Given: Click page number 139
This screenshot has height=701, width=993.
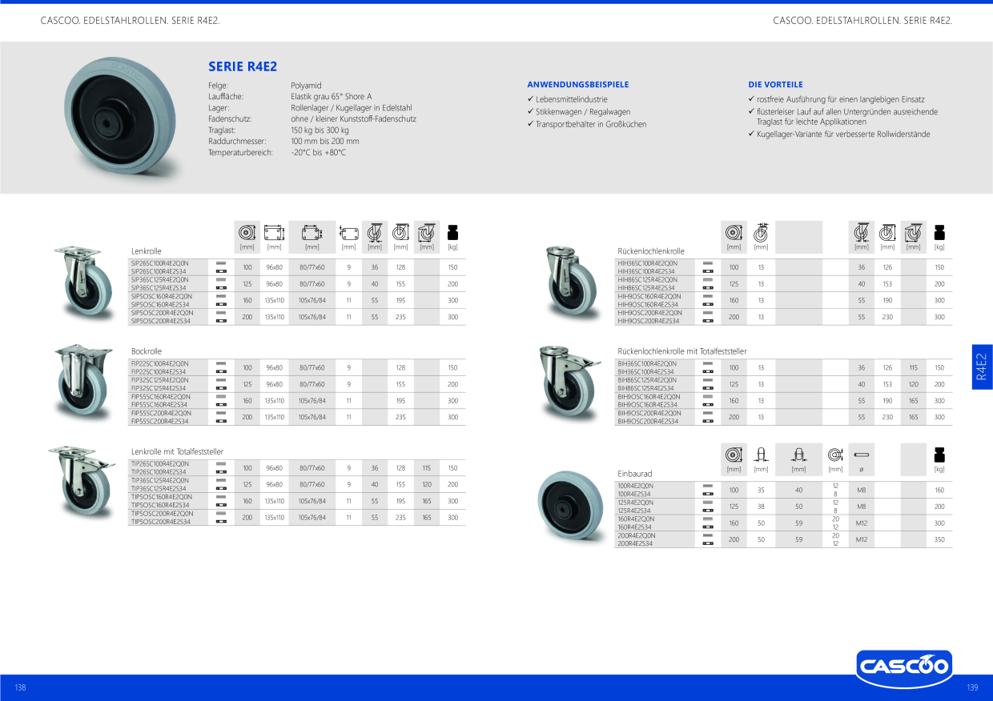Looking at the screenshot, I should tap(972, 687).
